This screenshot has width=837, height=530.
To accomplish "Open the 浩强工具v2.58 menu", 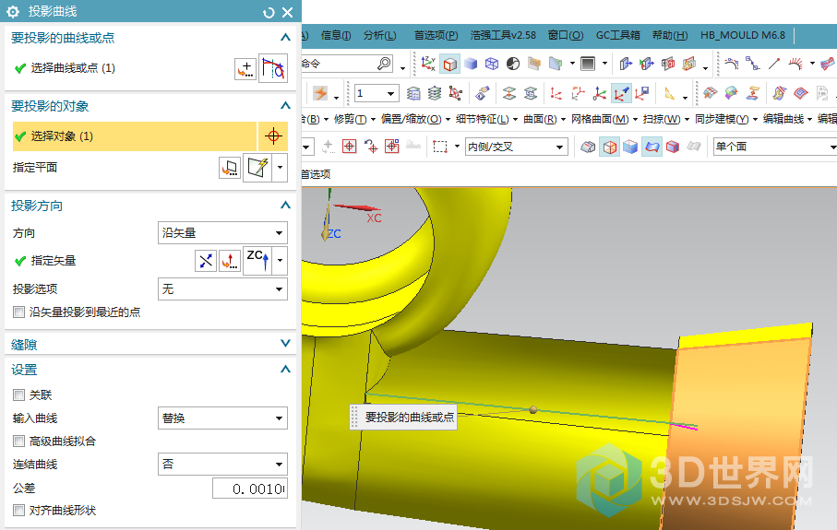I will click(503, 35).
